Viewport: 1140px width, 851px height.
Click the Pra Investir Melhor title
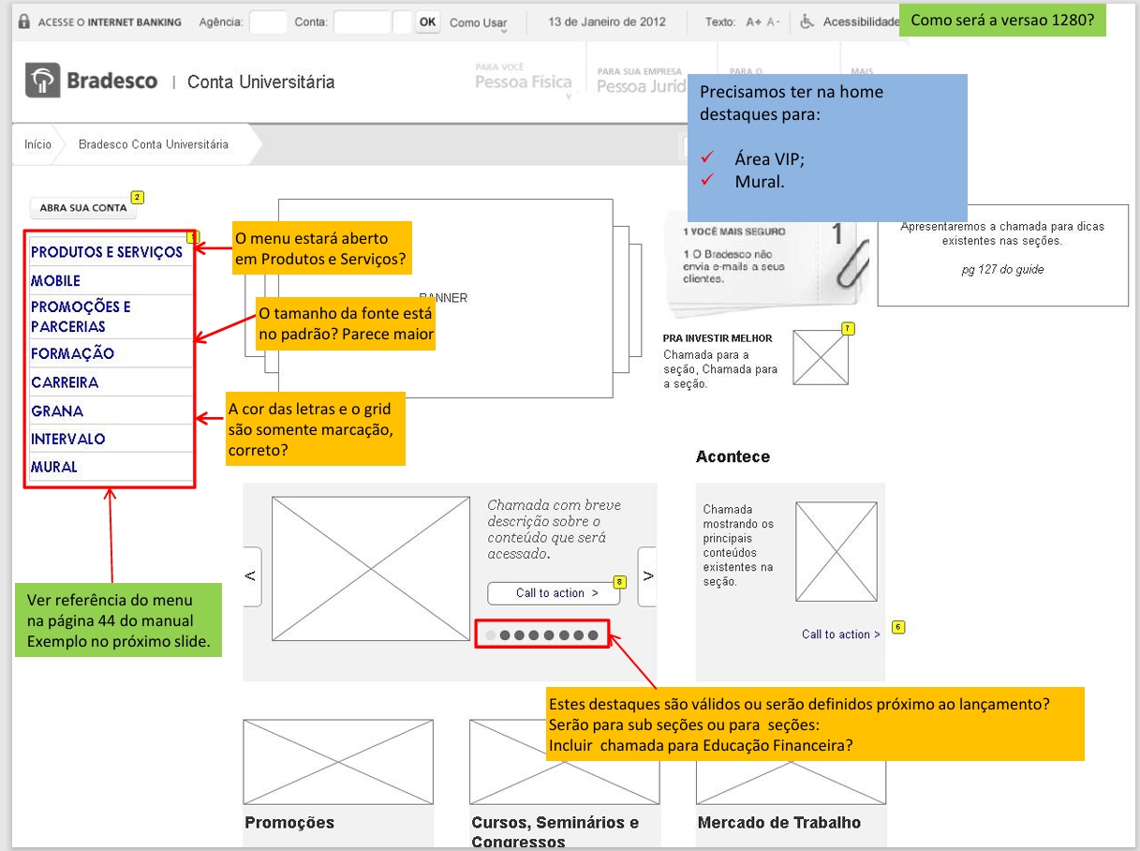tap(718, 338)
